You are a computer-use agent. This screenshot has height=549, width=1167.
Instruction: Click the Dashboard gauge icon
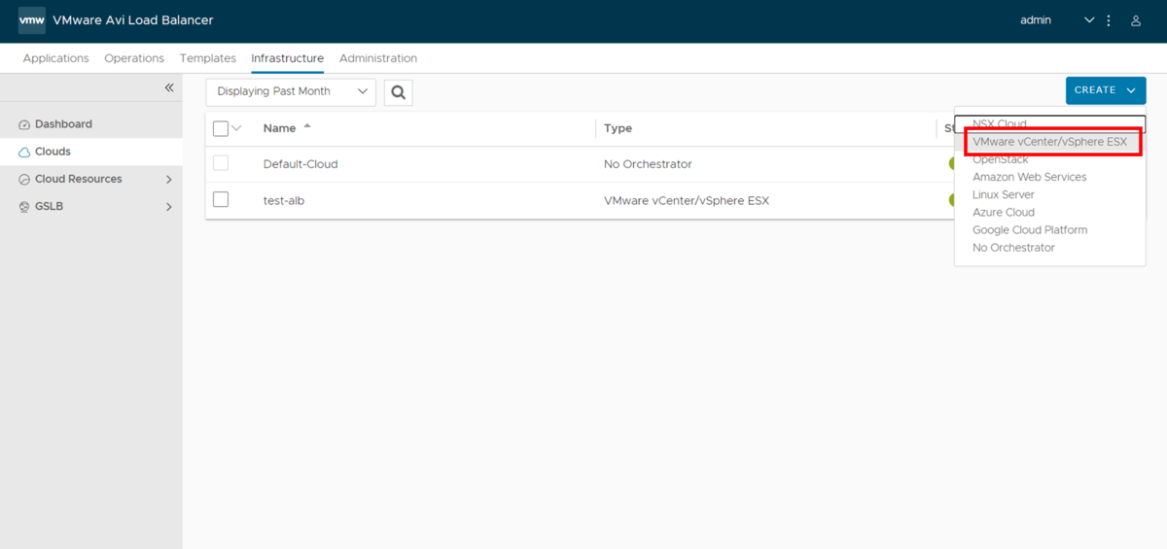(25, 124)
